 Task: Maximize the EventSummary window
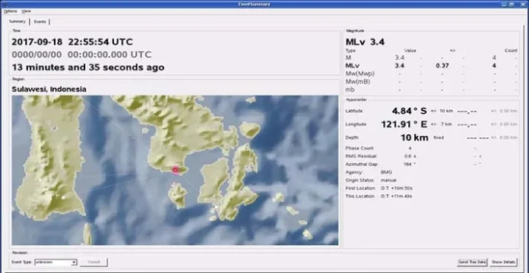pyautogui.click(x=512, y=4)
